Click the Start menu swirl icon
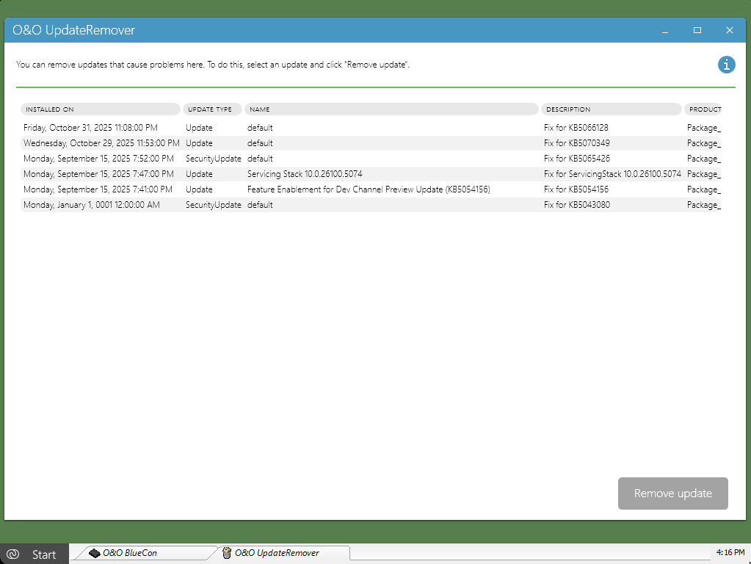The width and height of the screenshot is (751, 564). point(12,554)
